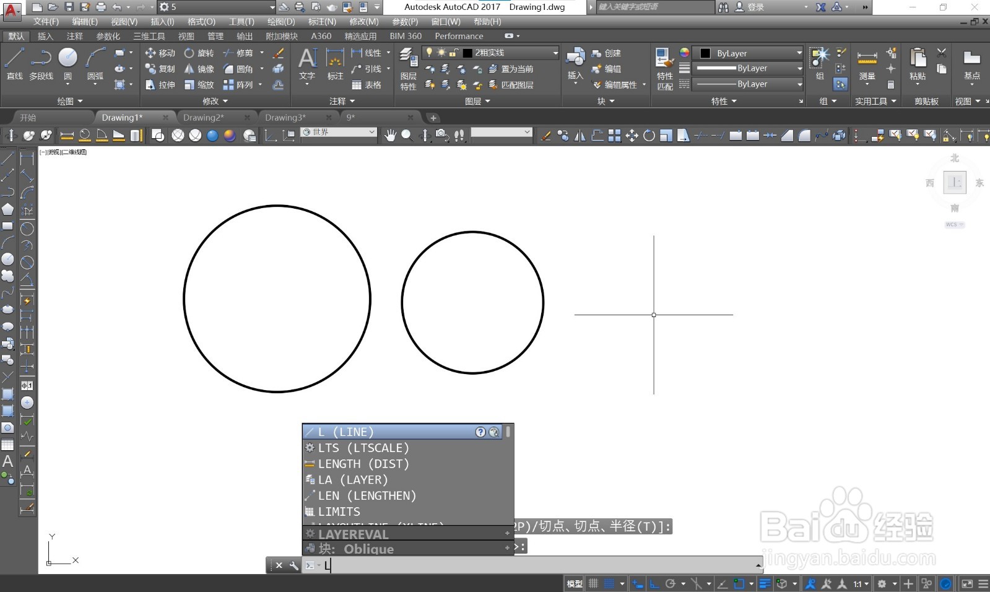This screenshot has width=990, height=592.
Task: Click the 登录 sign-in button
Action: pyautogui.click(x=749, y=7)
